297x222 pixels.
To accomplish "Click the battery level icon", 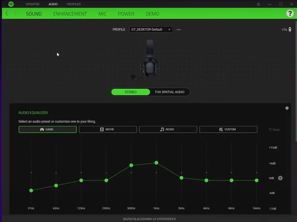I will pyautogui.click(x=290, y=29).
